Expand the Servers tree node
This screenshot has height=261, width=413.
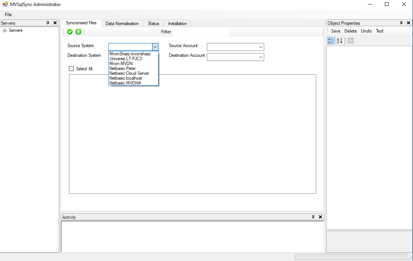click(4, 31)
